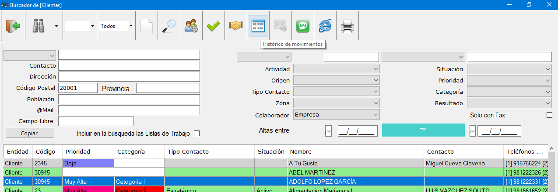This screenshot has width=558, height=192.
Task: Sort by the Nombre column header
Action: [x=355, y=151]
